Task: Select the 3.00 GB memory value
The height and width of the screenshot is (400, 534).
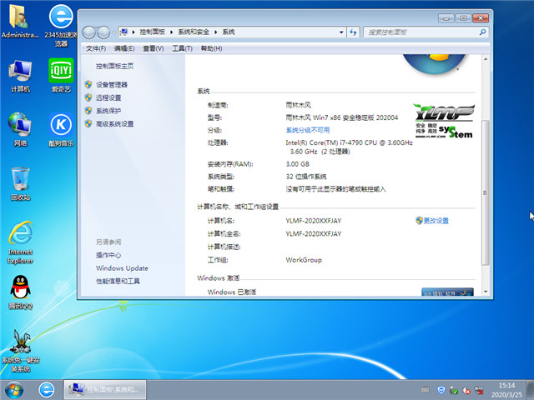Action: 297,164
